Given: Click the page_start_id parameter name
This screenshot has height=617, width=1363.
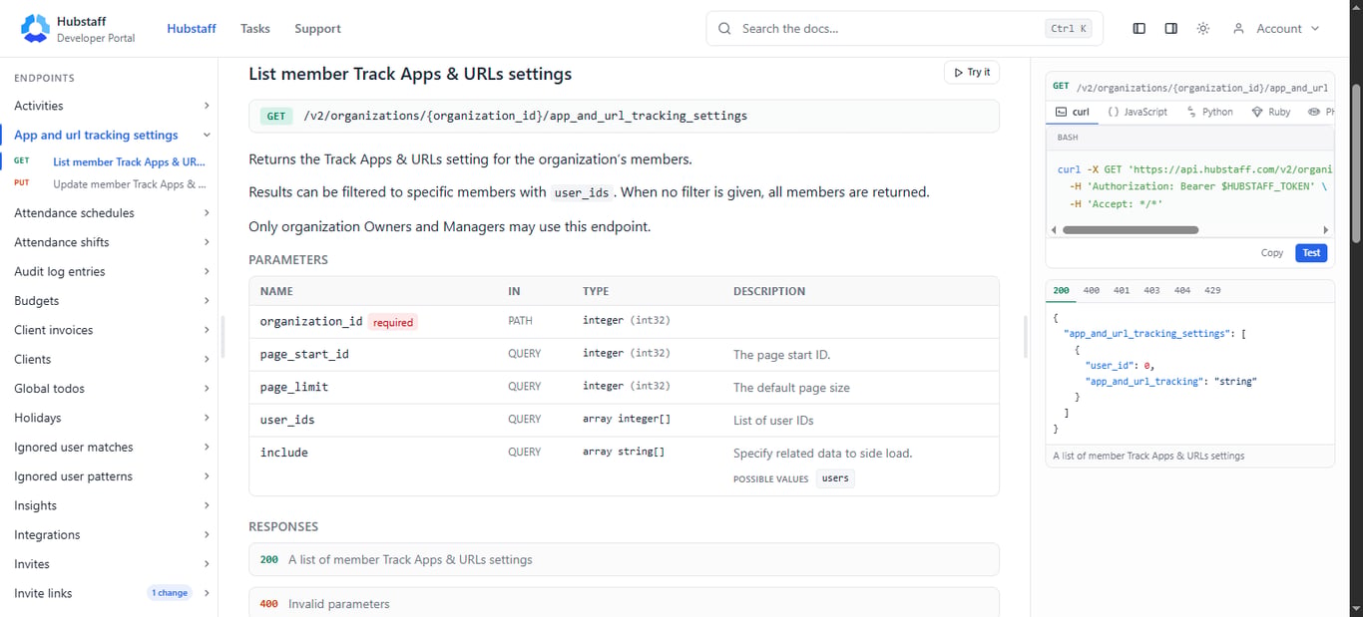Looking at the screenshot, I should [304, 354].
